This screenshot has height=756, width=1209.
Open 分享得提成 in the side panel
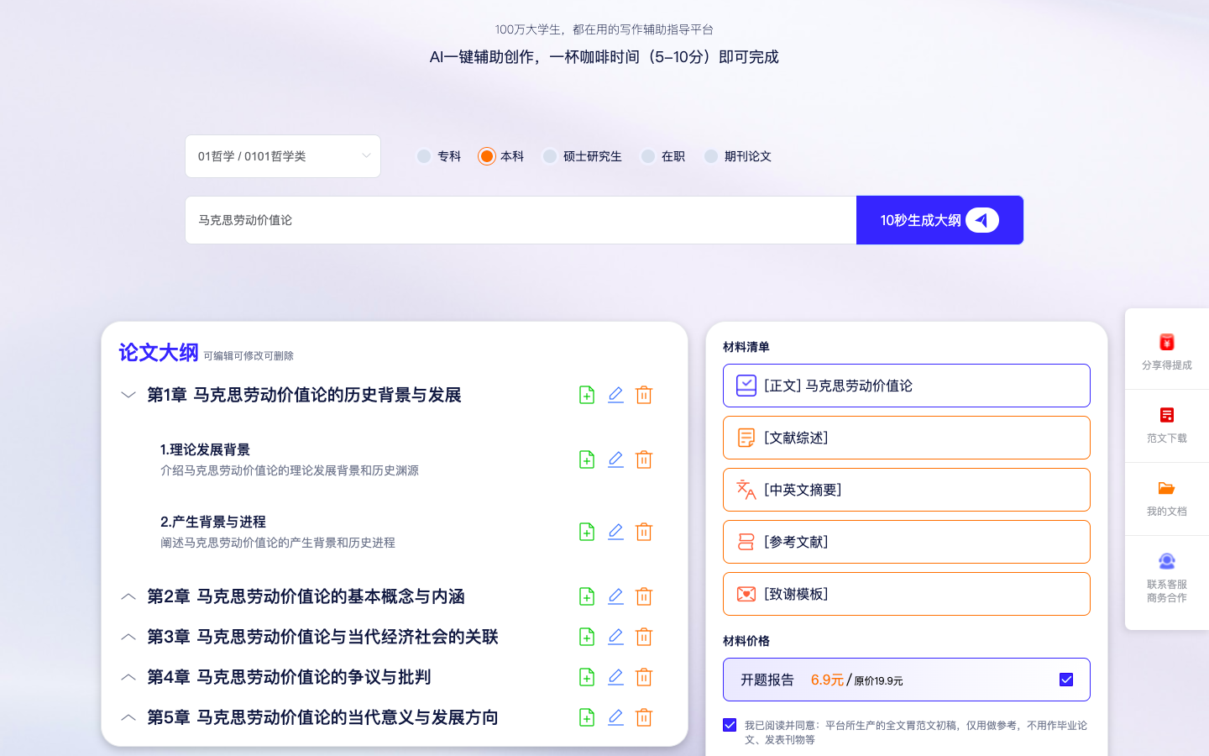tap(1166, 351)
